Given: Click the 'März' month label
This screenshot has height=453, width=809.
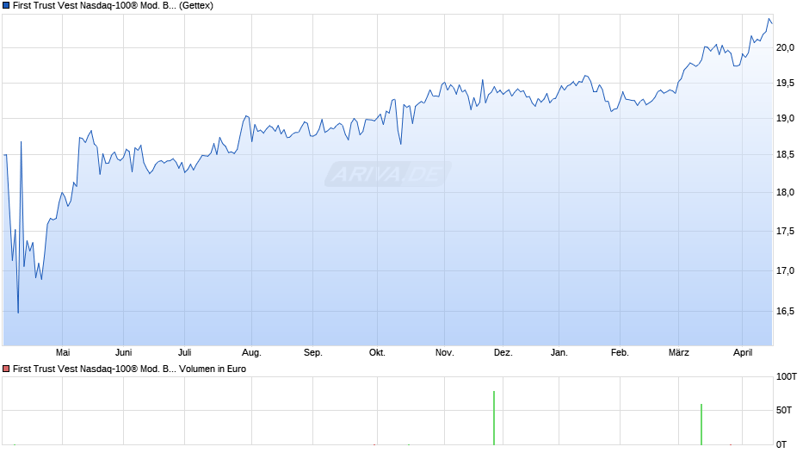Looking at the screenshot, I should coord(678,352).
